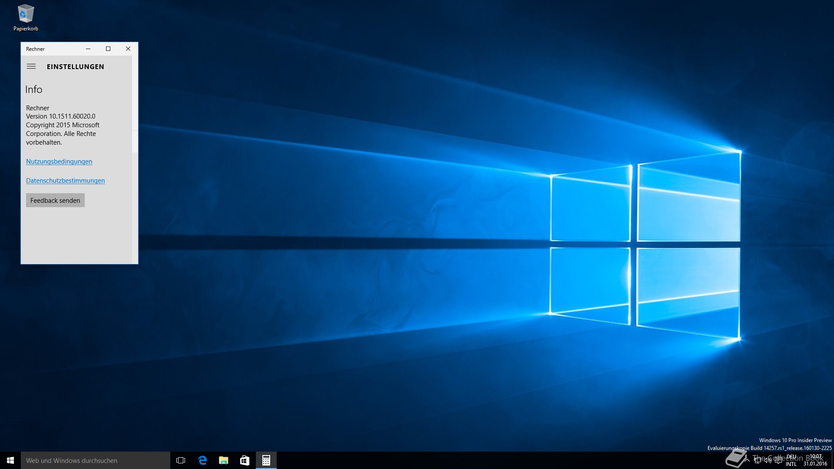Open the Datenschutzbestimmungen link
Screen dimensions: 834x469
click(65, 181)
